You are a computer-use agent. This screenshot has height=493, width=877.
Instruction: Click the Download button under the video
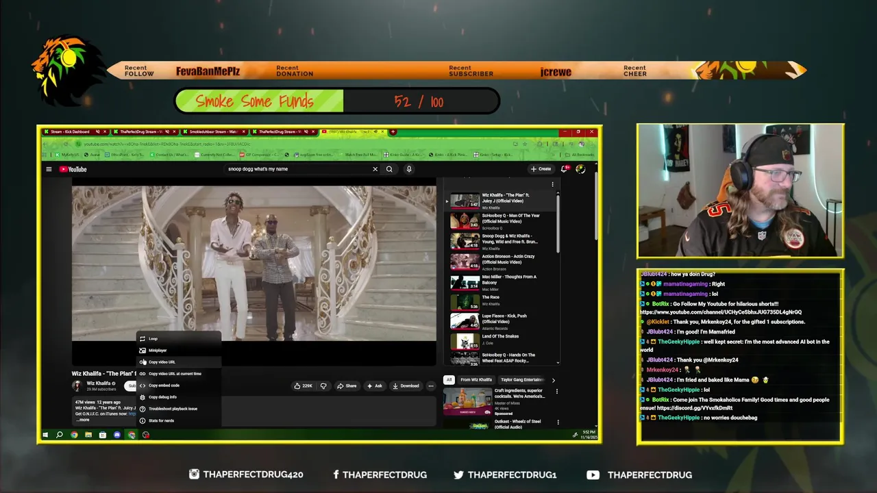pos(406,385)
